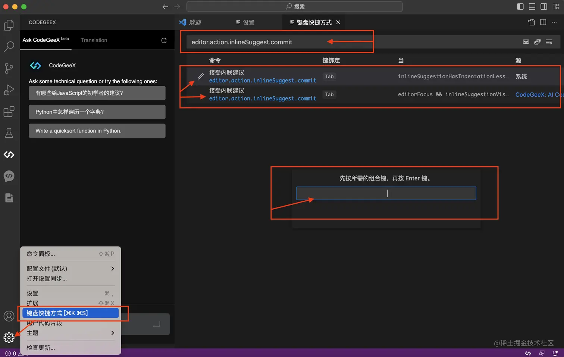Expand the 主题 submenu
This screenshot has height=357, width=564.
tap(70, 333)
